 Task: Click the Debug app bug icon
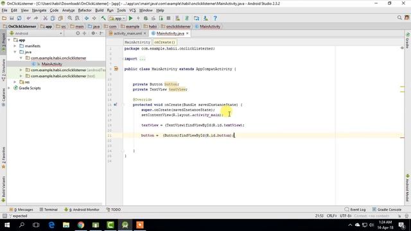[x=146, y=19]
